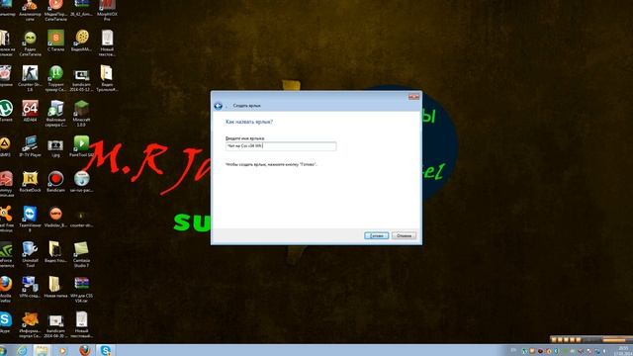633x356 pixels.
Task: Select the MorphVOX Pro desktop icon
Action: (x=107, y=10)
